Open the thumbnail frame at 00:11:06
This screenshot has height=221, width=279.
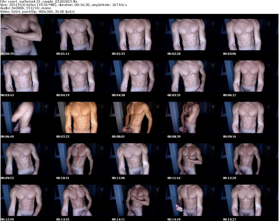tap(139, 159)
